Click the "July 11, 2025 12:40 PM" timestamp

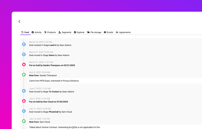pyautogui.click(x=40, y=109)
